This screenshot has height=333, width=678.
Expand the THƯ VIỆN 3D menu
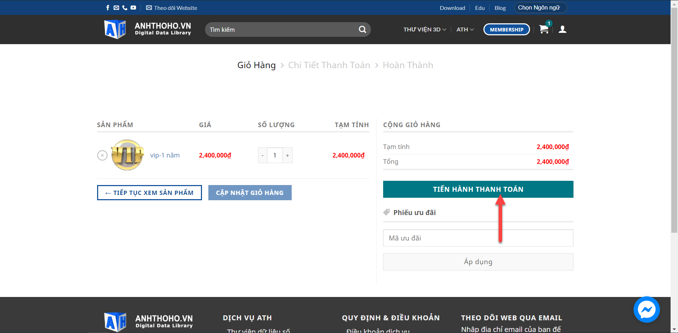(425, 30)
